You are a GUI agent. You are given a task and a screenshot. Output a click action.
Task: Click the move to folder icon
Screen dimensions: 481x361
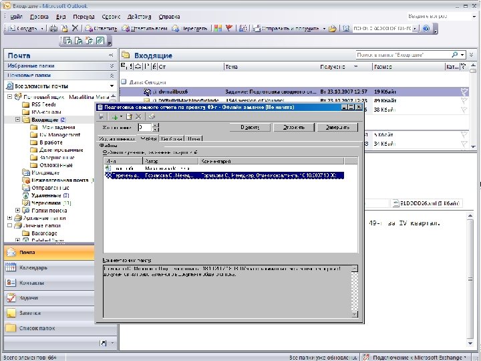pos(64,29)
